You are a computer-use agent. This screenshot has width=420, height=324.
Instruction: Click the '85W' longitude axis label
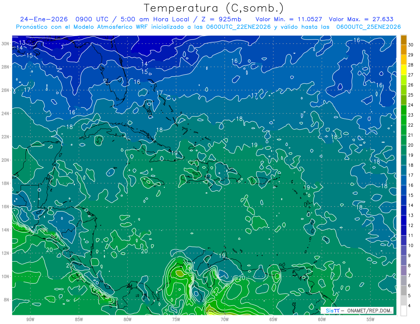tap(79, 319)
